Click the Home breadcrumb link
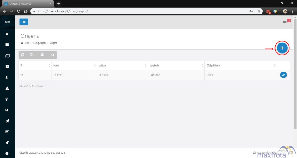The height and width of the screenshot is (158, 297). point(25,43)
